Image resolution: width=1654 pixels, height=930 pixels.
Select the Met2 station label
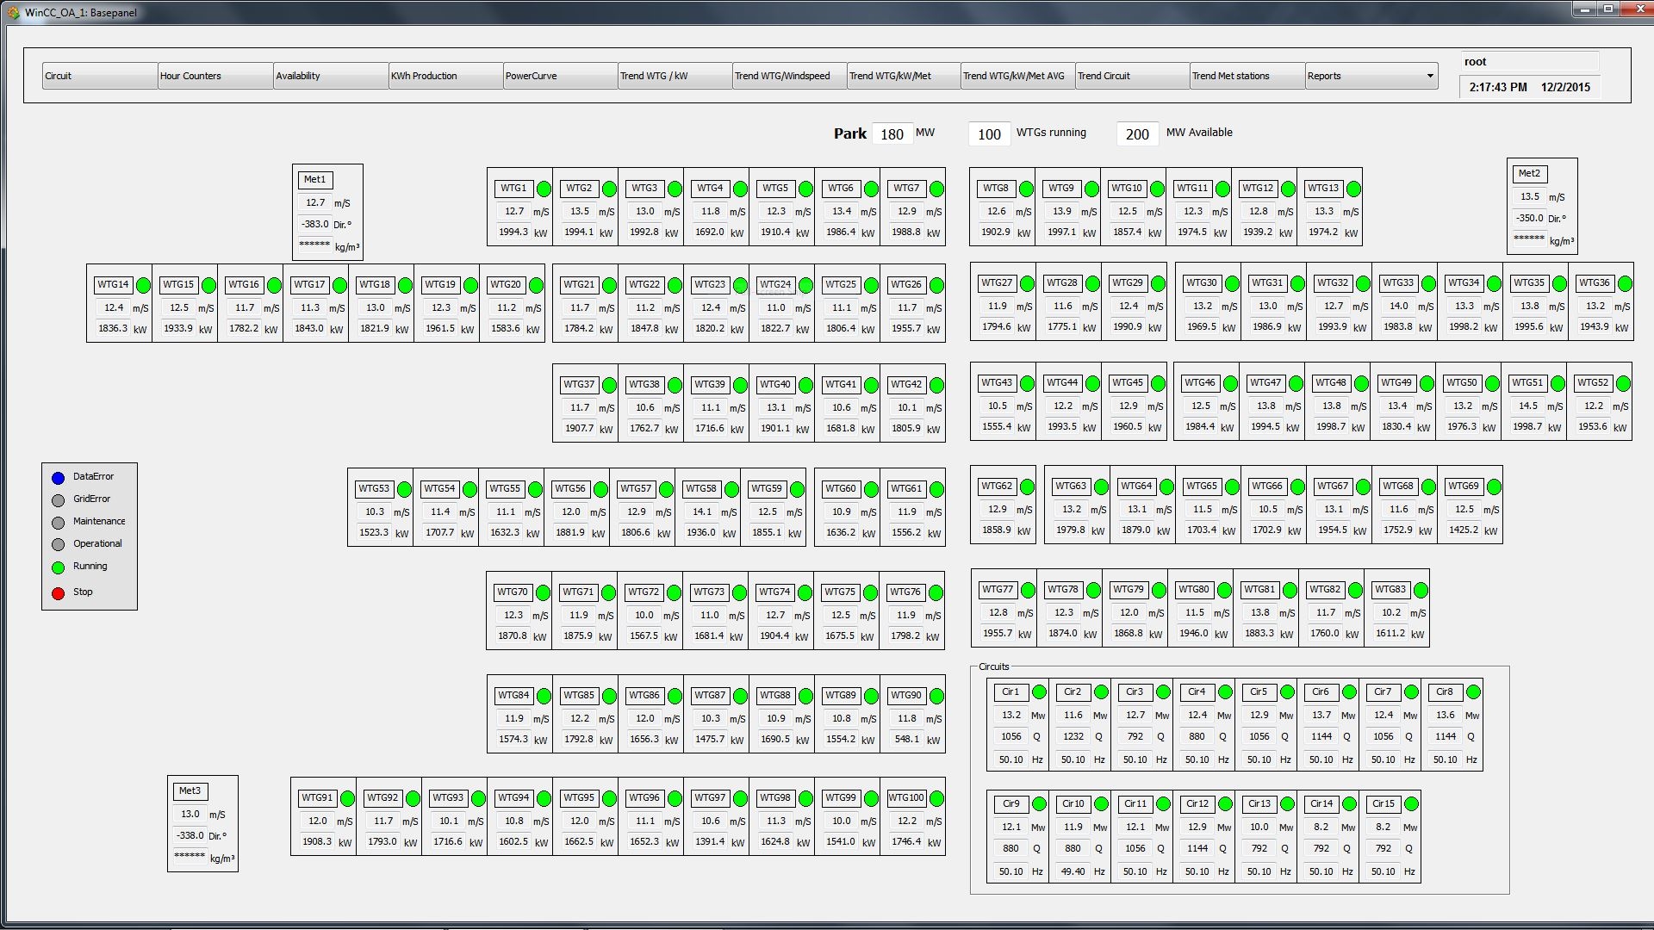tap(1529, 174)
